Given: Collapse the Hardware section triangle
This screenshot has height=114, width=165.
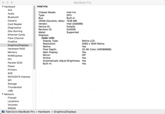Looking at the screenshot, I should pos(3,7).
